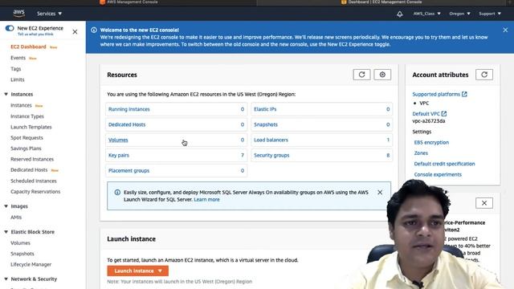Open Tags in sidebar
Image resolution: width=514 pixels, height=289 pixels.
[15, 69]
